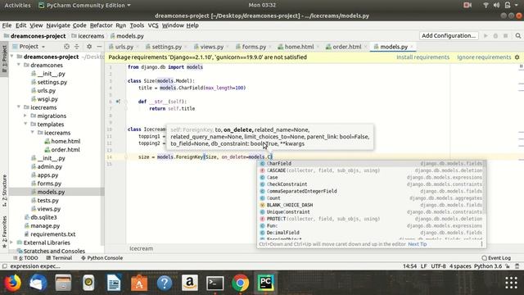Open Google Chrome from the dock
Viewport: 524px width, 295px height.
(240, 283)
